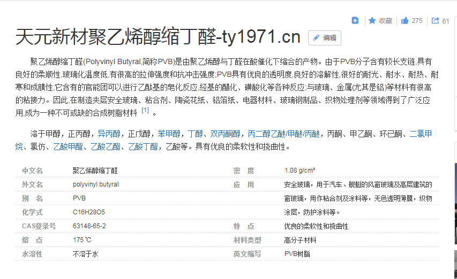457x279 pixels.
Task: Open the 异丙醇 link
Action: tap(109, 134)
